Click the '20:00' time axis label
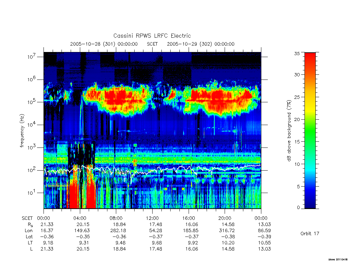The image size is (348, 261). pyautogui.click(x=225, y=218)
